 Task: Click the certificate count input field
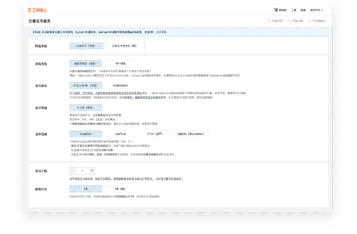[82, 170]
